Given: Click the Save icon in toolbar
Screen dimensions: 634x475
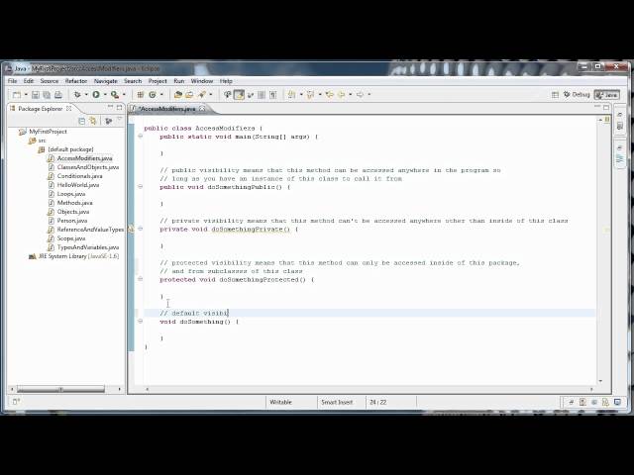Looking at the screenshot, I should click(36, 95).
